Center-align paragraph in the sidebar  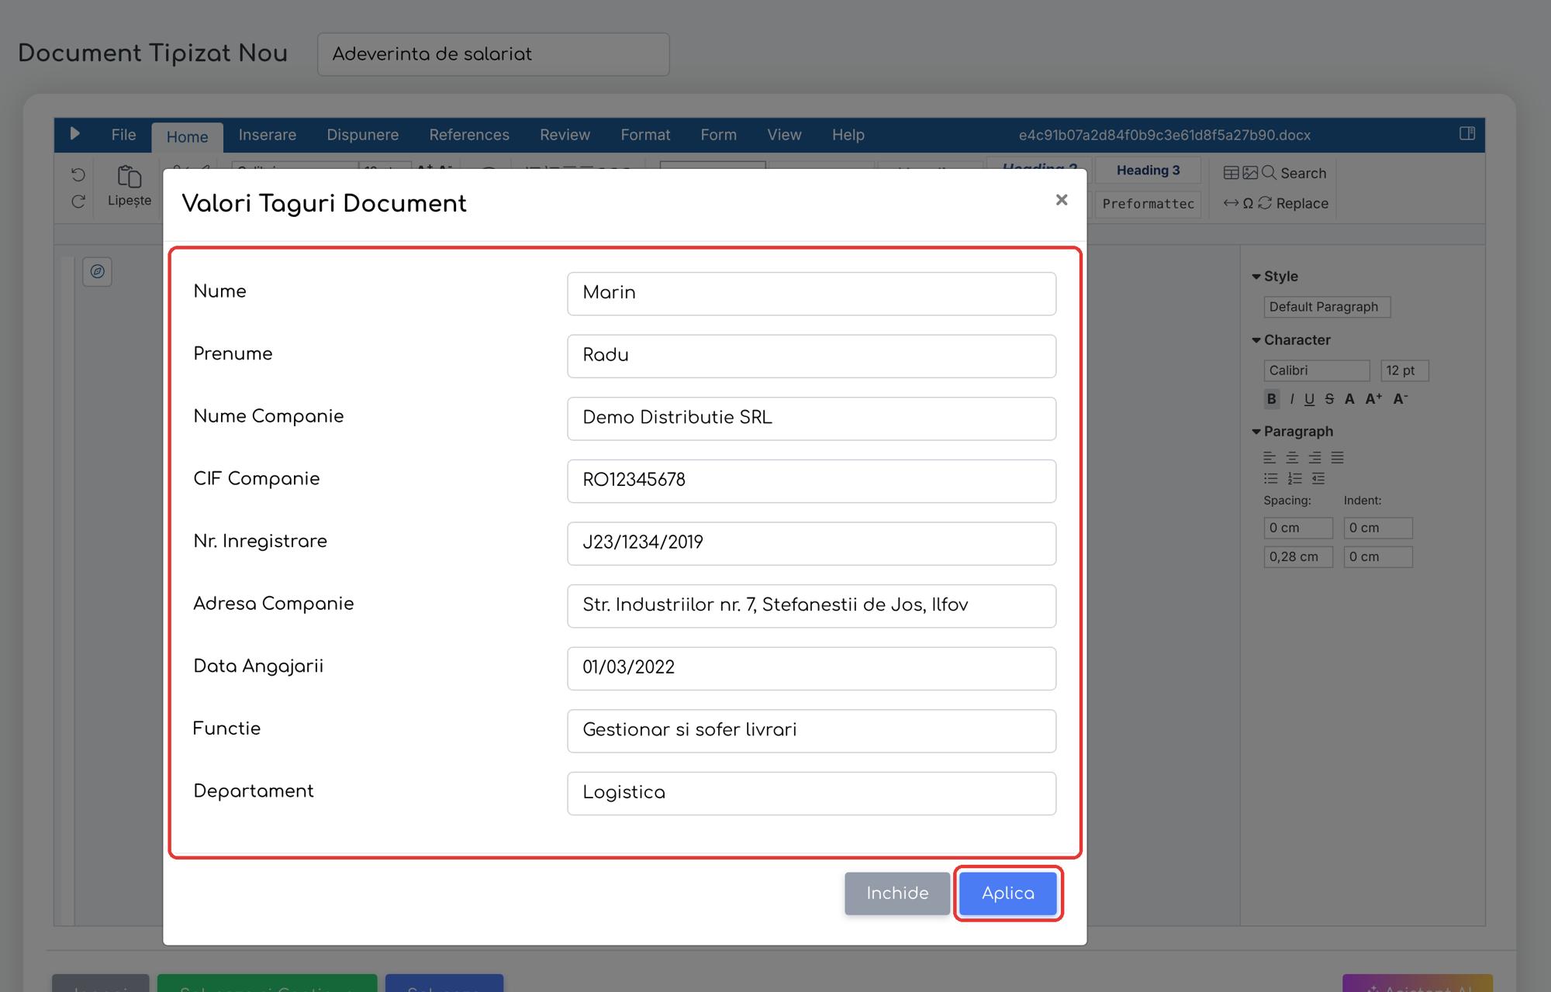point(1292,457)
